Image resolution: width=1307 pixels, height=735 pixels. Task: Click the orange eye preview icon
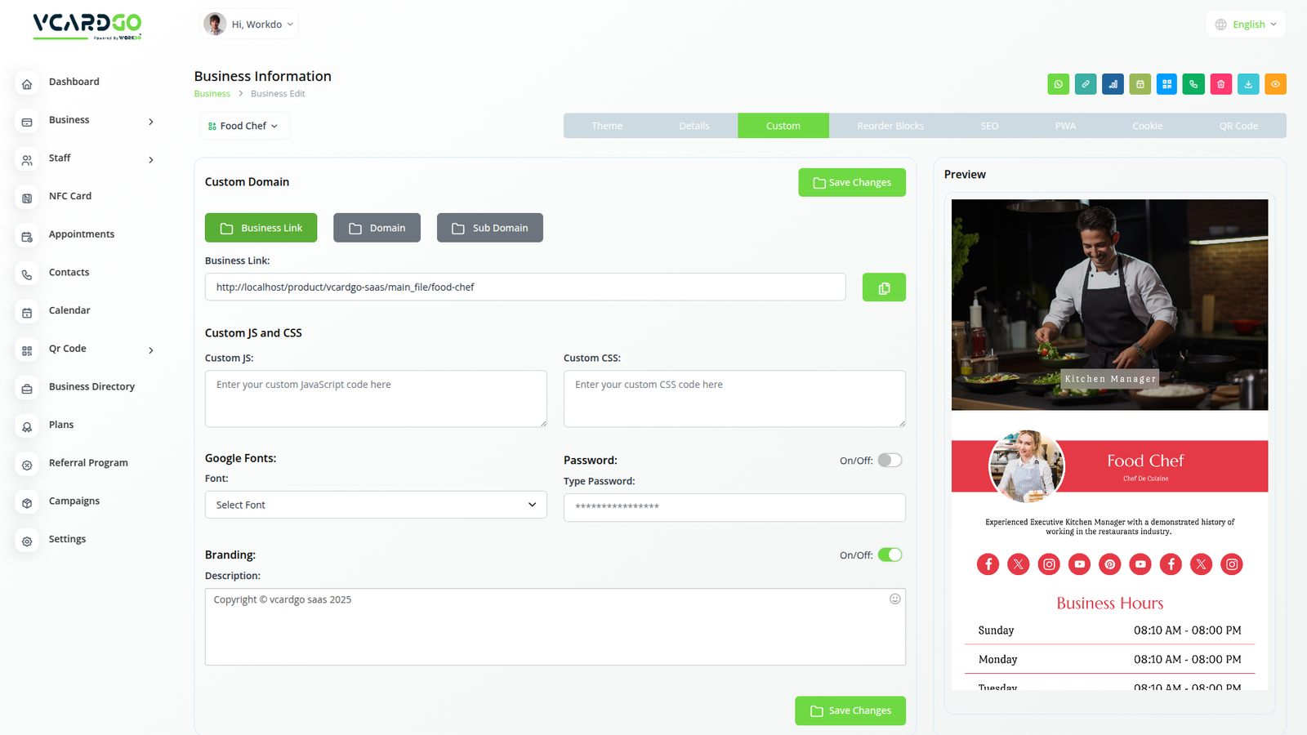(x=1275, y=84)
